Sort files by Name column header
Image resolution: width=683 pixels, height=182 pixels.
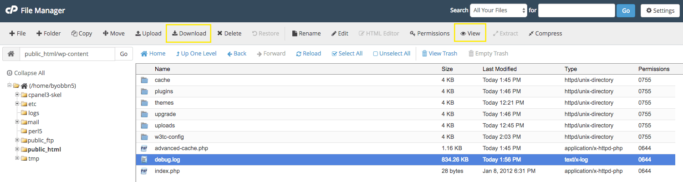pos(163,69)
